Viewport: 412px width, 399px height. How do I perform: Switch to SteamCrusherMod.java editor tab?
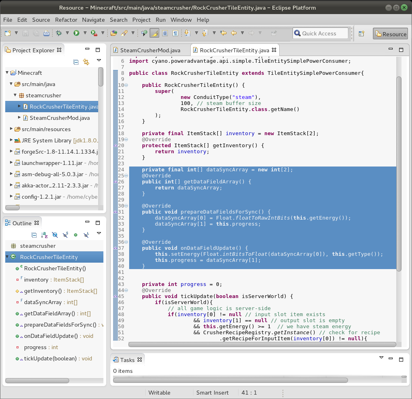click(150, 50)
